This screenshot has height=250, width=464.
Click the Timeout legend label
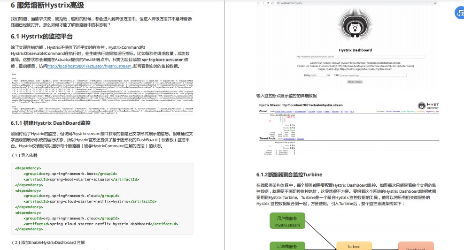(x=420, y=112)
